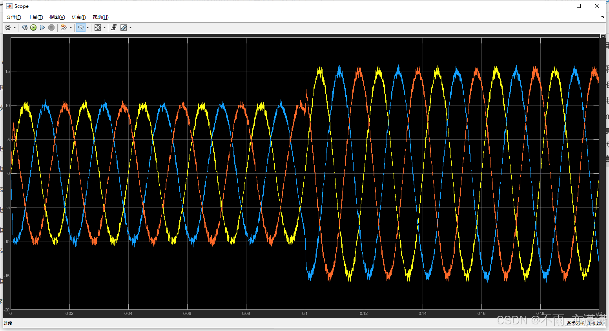609x331 pixels.
Task: Run the simulation with the green play button
Action: click(33, 27)
